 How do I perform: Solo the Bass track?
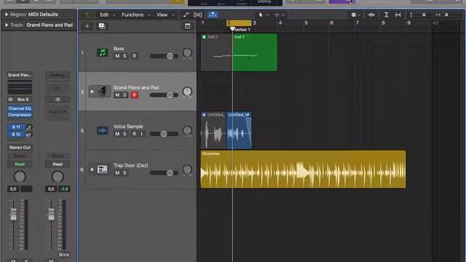click(125, 56)
